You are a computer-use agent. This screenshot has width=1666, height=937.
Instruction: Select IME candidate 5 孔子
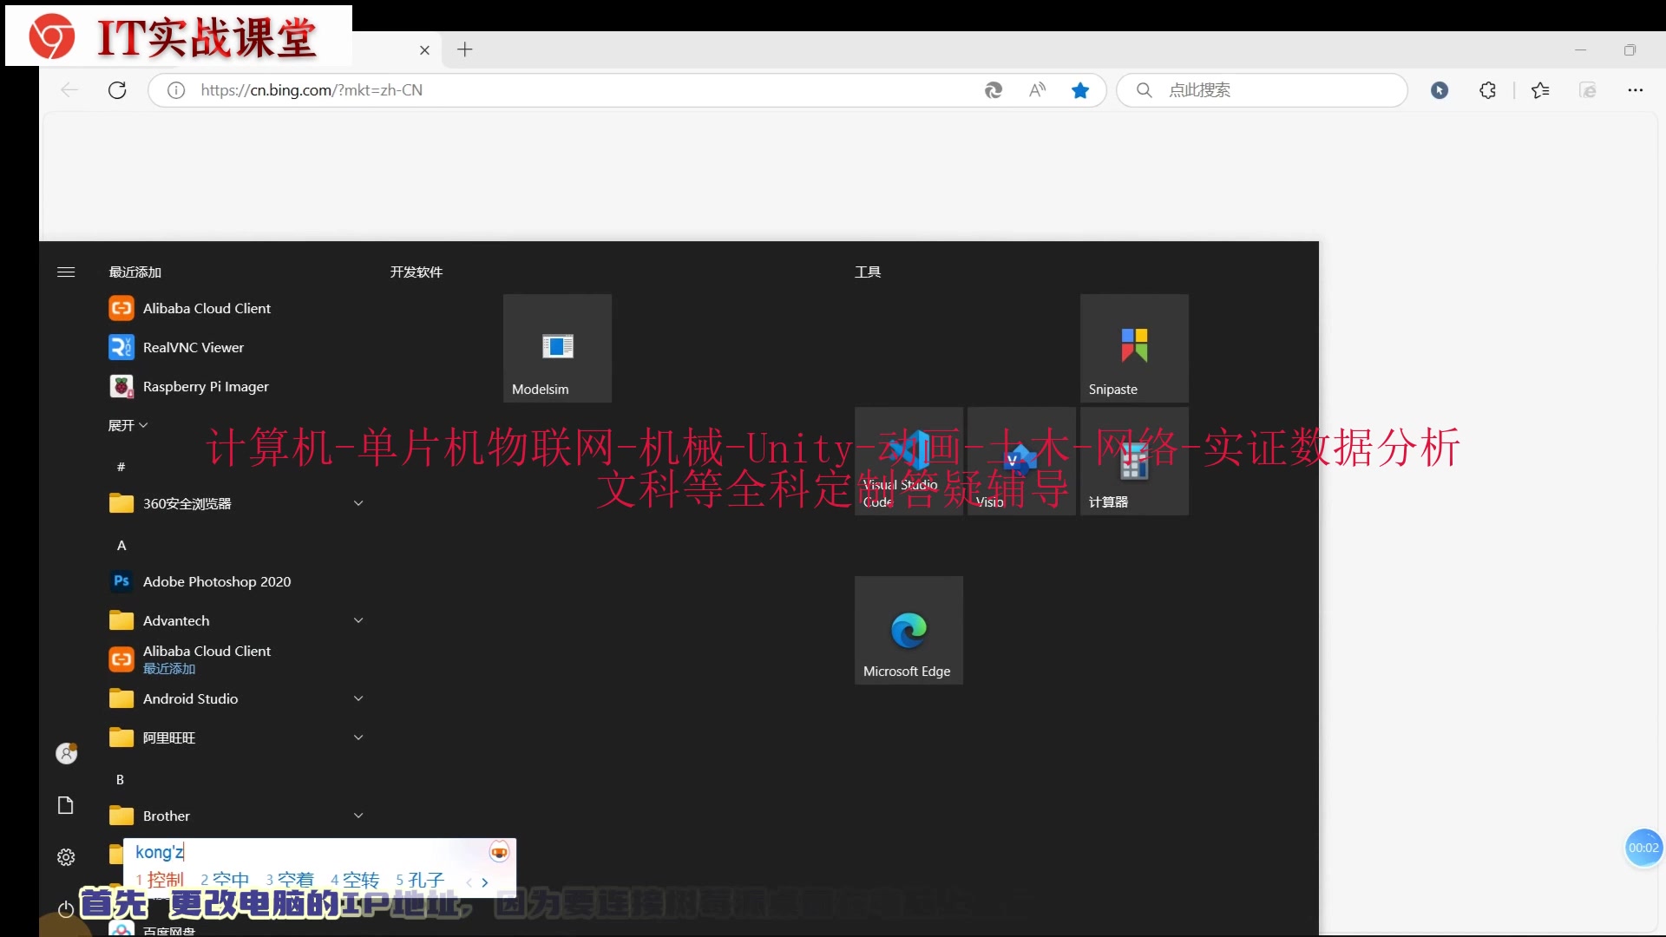420,880
